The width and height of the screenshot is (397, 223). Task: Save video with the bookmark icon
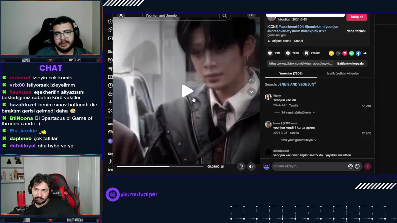306,53
